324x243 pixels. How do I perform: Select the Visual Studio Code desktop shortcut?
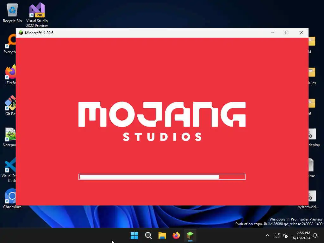(x=9, y=170)
